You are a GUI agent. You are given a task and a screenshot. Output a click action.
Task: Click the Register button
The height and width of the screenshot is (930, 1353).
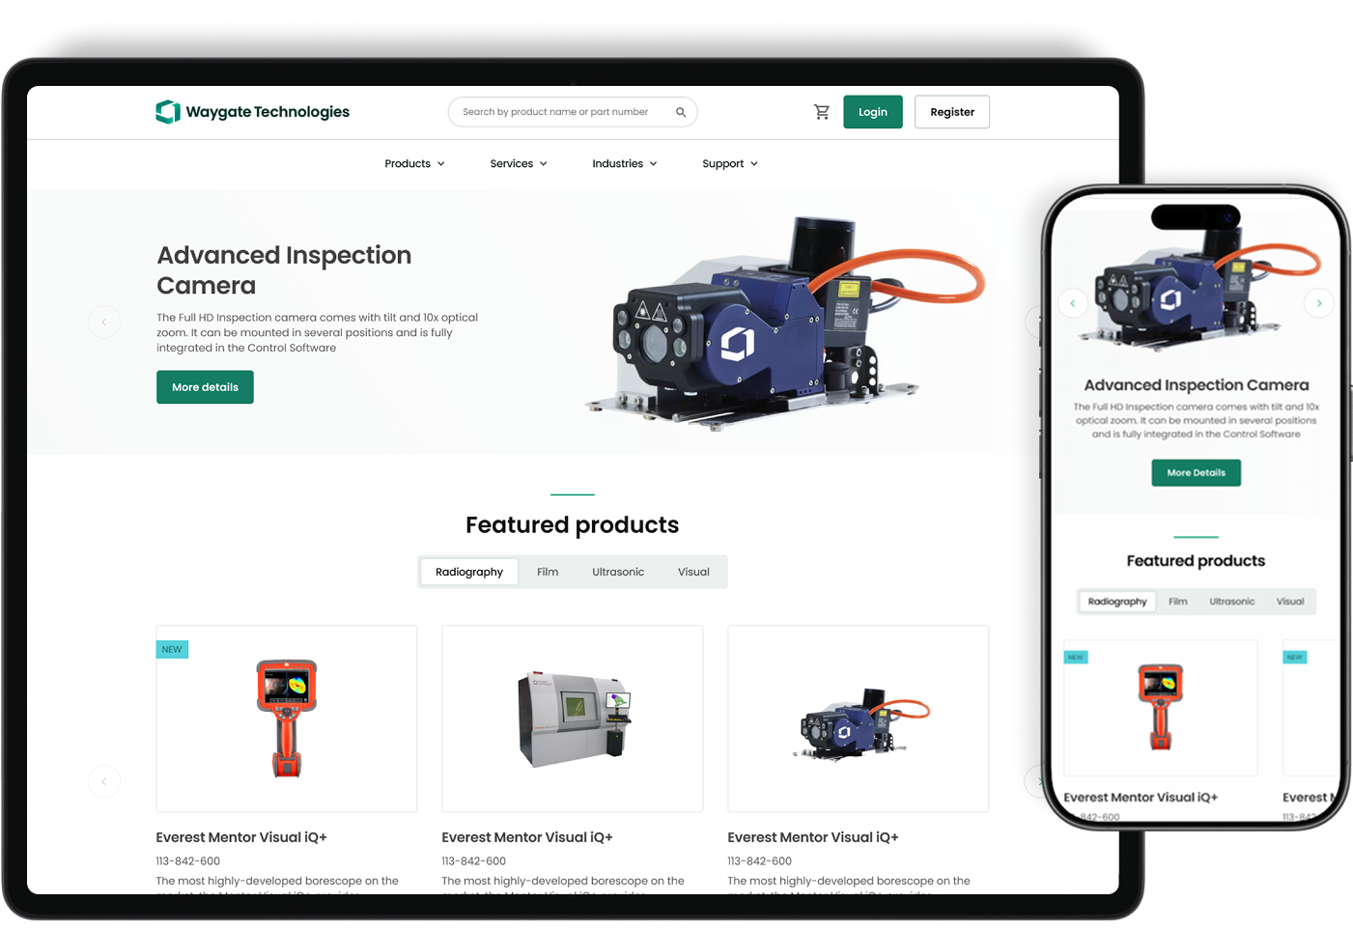click(952, 112)
